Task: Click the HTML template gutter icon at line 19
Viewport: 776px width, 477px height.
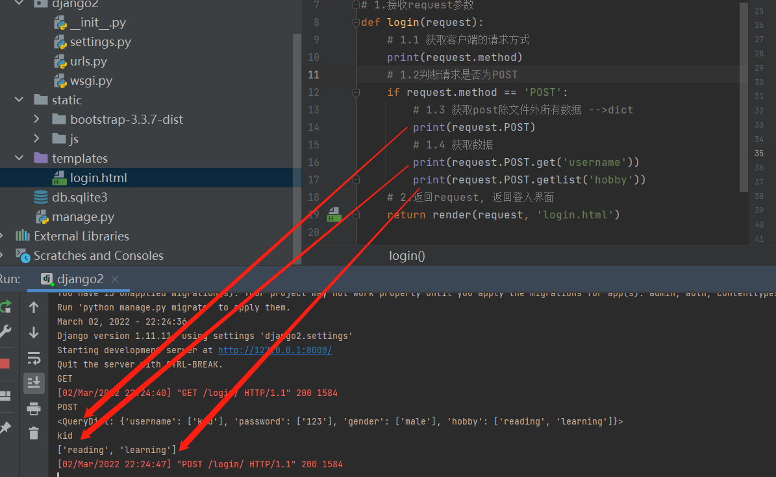Action: click(x=334, y=215)
